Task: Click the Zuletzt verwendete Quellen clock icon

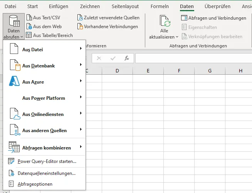Action: pos(80,17)
